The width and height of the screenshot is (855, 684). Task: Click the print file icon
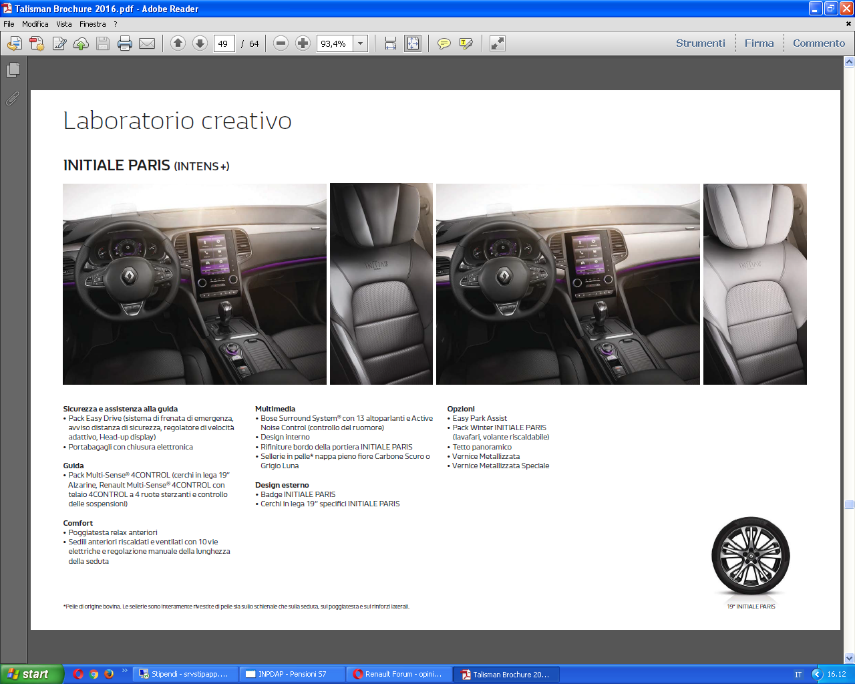[x=124, y=43]
